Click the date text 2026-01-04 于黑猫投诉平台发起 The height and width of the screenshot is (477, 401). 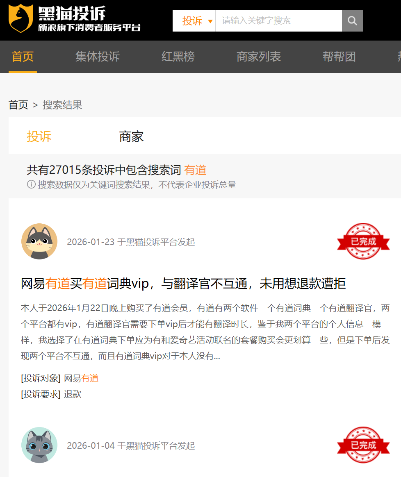point(131,445)
